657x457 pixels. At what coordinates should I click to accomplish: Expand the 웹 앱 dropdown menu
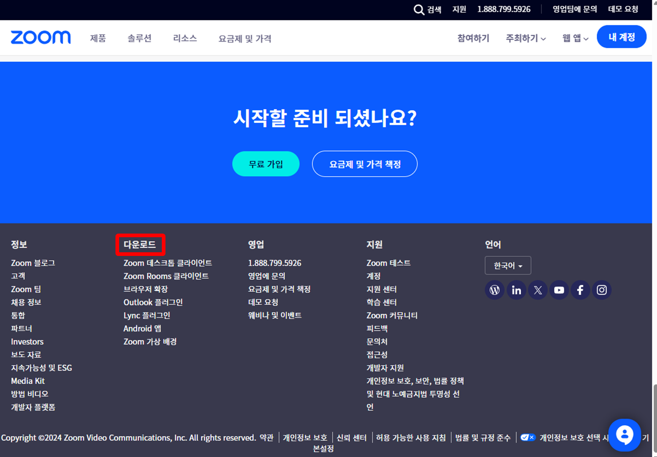coord(575,38)
